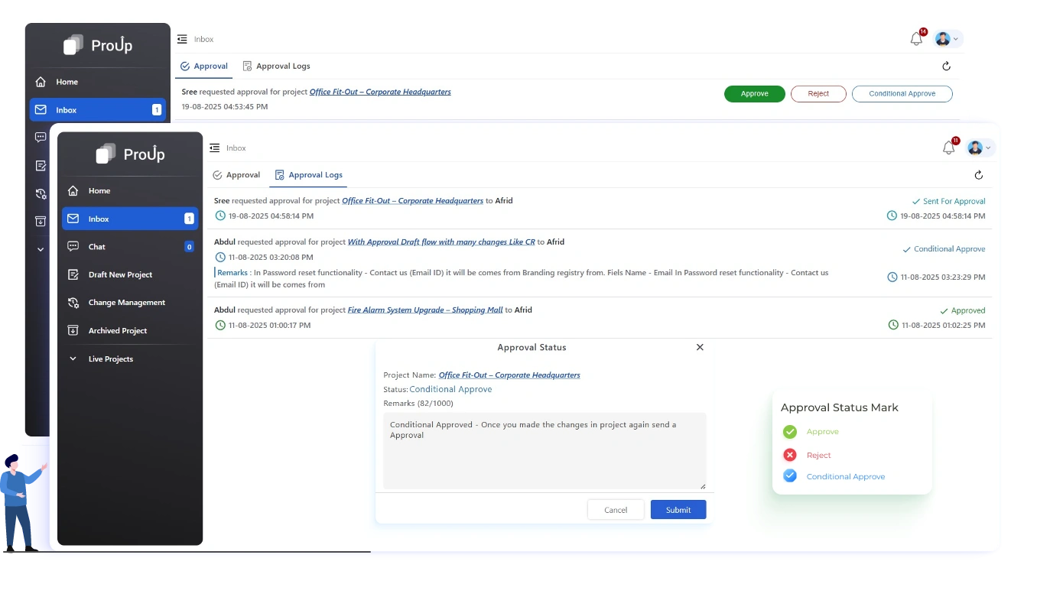Refresh the Approval Logs list
The image size is (1050, 597).
pyautogui.click(x=979, y=174)
